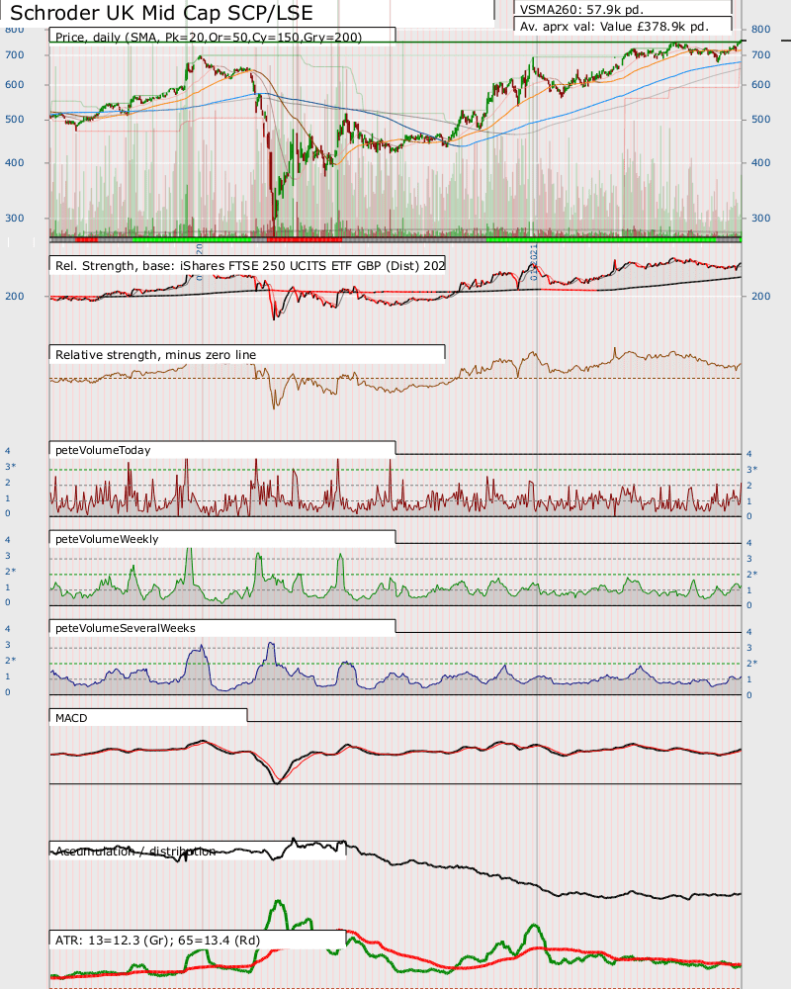The height and width of the screenshot is (989, 791).
Task: Click the peteVolumeSeveralWeeks panel label
Action: click(125, 628)
